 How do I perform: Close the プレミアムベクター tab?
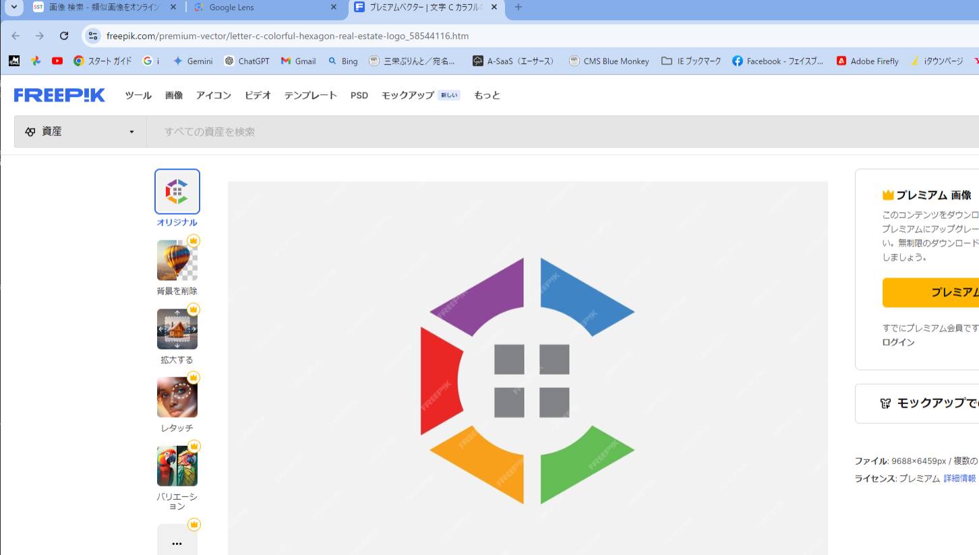pyautogui.click(x=494, y=7)
